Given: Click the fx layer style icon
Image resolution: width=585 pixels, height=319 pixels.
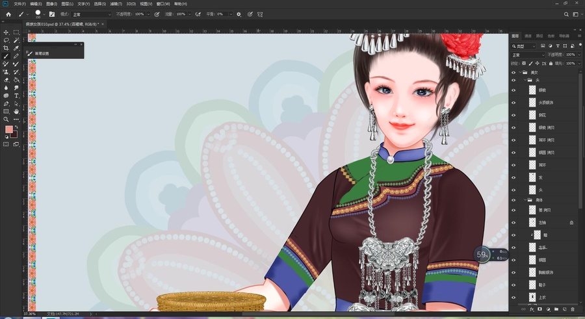Looking at the screenshot, I should (532, 309).
